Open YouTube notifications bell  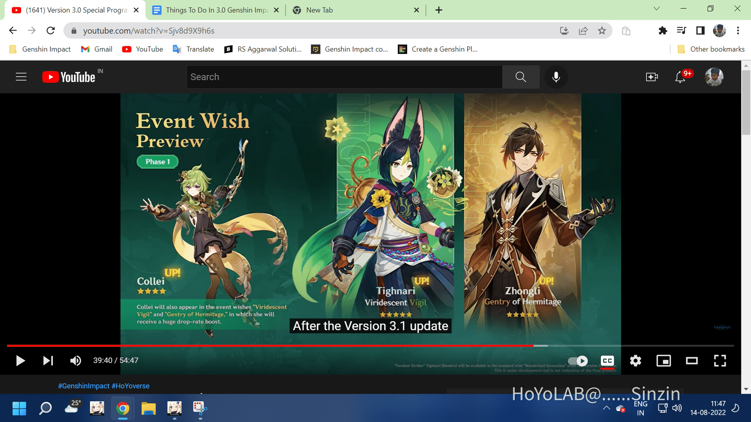click(680, 77)
